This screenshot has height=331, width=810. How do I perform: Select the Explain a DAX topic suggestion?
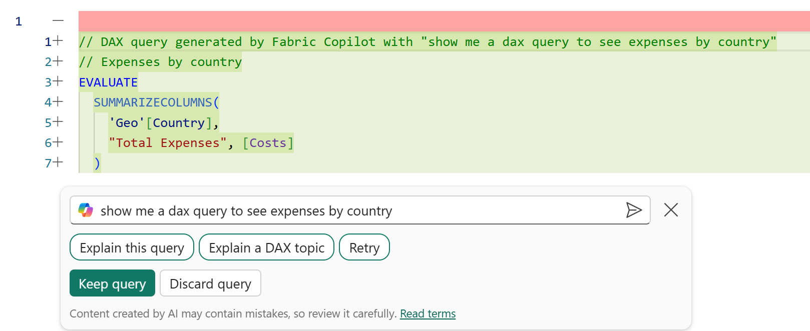[x=266, y=247]
